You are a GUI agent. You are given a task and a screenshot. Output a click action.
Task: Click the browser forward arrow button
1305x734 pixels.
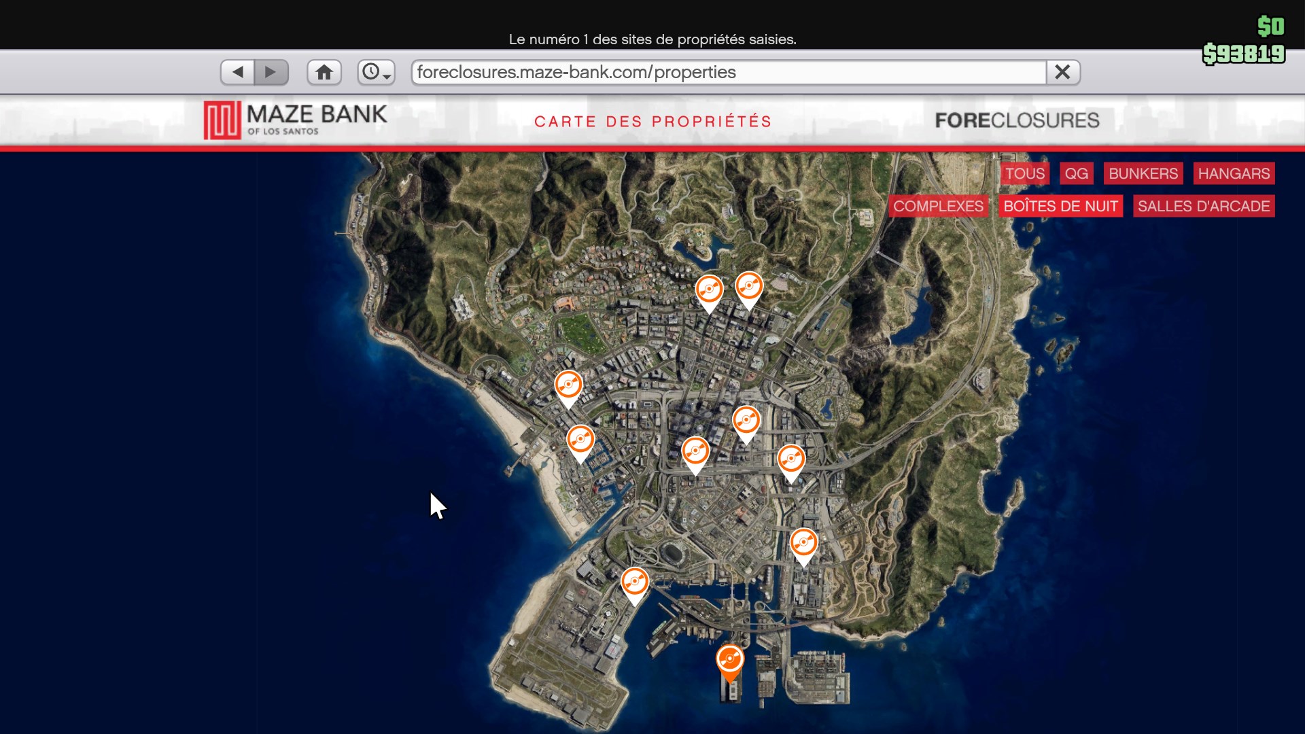pyautogui.click(x=271, y=72)
